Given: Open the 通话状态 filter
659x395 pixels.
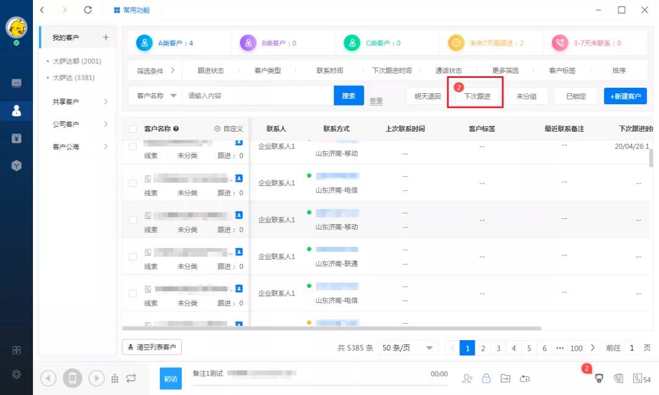Looking at the screenshot, I should (x=448, y=71).
